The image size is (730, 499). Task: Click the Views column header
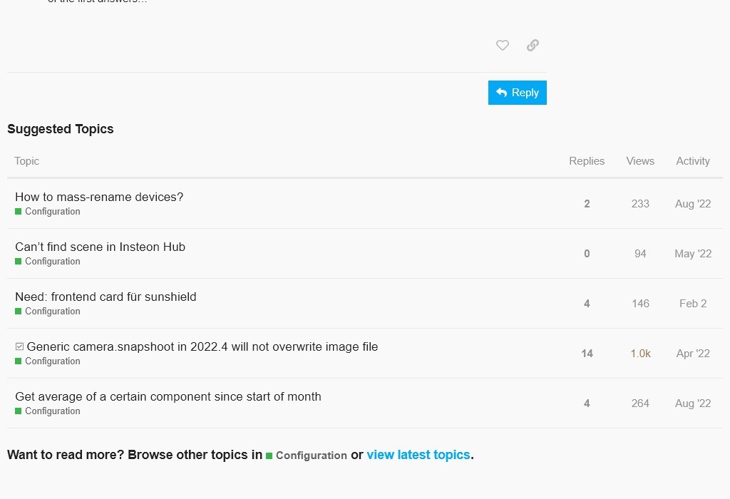[x=640, y=161]
